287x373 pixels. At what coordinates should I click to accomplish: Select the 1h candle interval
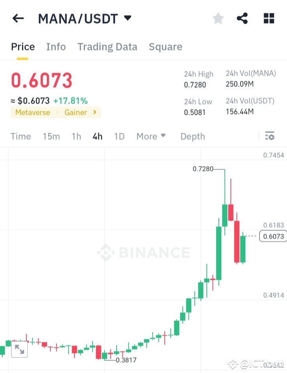coord(76,136)
